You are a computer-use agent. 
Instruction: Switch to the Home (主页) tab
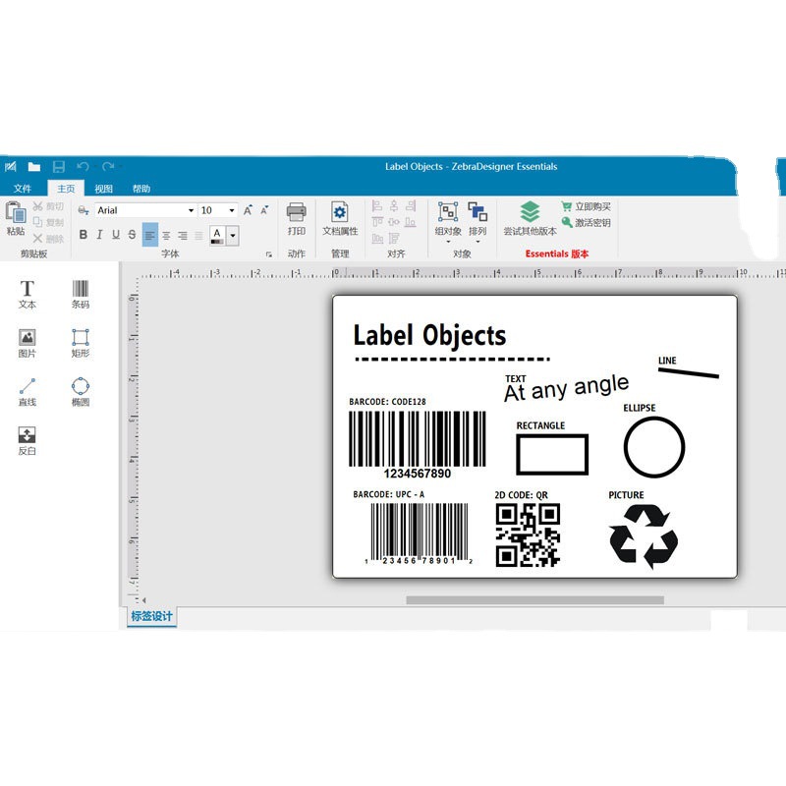(66, 189)
